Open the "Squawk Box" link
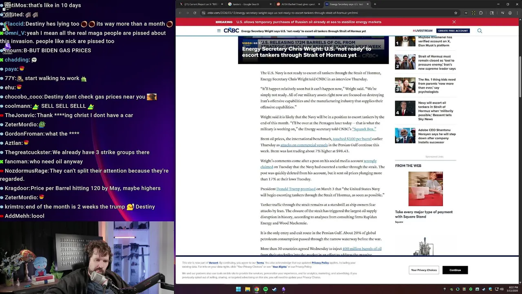The width and height of the screenshot is (522, 294). click(364, 129)
